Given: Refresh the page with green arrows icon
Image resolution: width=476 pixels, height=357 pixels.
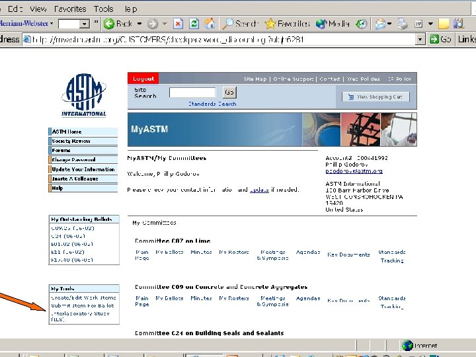Looking at the screenshot, I should [194, 24].
